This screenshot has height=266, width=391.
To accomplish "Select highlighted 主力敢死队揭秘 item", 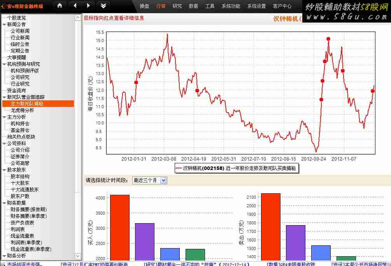I will pos(38,104).
